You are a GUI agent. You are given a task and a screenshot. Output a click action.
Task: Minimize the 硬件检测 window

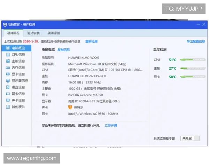(x=198, y=24)
